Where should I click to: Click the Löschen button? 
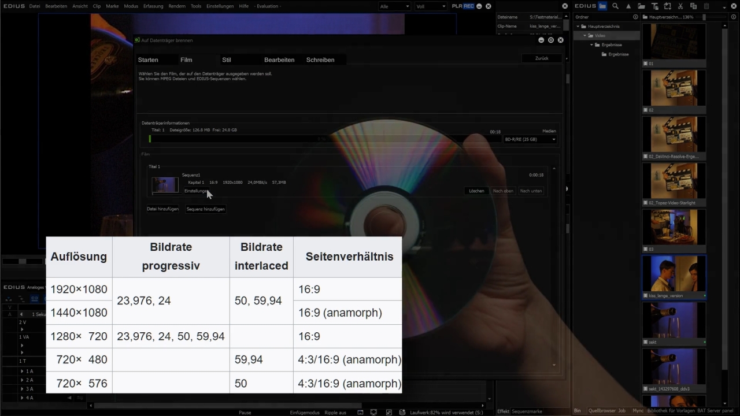476,191
